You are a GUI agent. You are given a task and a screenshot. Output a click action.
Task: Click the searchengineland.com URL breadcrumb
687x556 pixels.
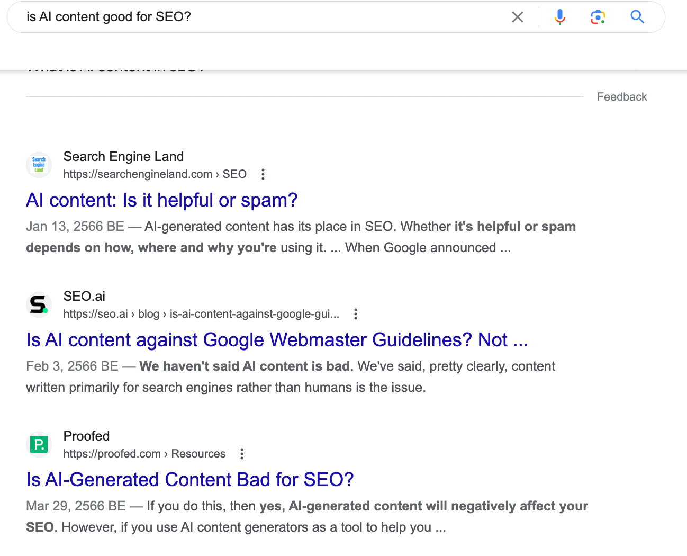[x=155, y=174]
